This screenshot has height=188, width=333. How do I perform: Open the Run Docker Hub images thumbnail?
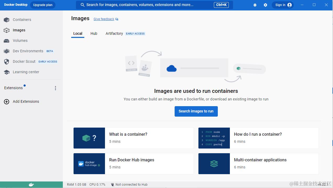click(x=89, y=164)
